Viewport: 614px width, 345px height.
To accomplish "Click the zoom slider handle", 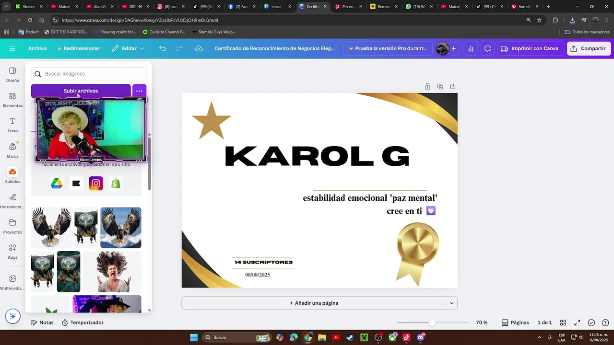I will click(432, 322).
